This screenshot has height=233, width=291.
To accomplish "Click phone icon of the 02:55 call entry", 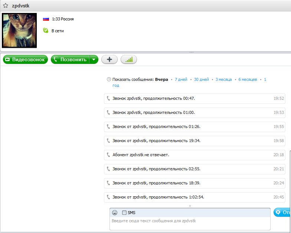I will (x=108, y=169).
